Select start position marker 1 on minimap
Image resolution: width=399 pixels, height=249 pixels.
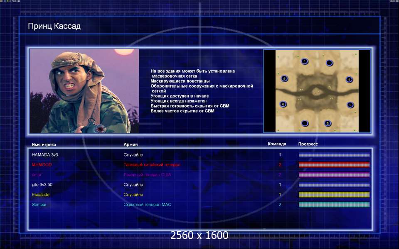click(304, 61)
